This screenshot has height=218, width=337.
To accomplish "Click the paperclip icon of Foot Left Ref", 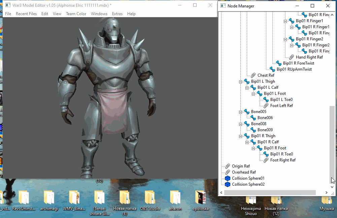I will [266, 106].
